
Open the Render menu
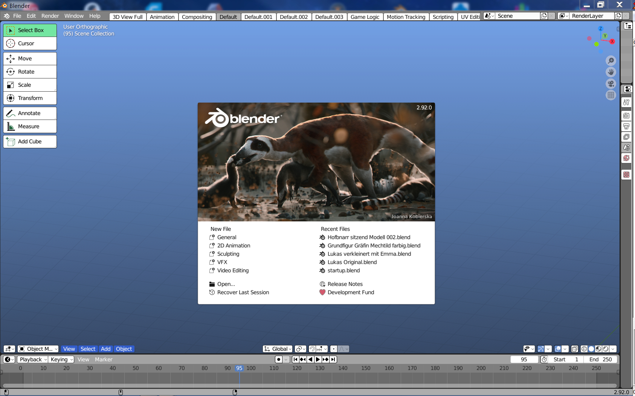[x=50, y=16]
